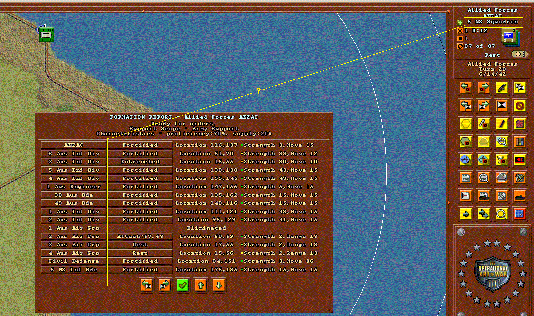Click previous formation button in report footer

[146, 285]
